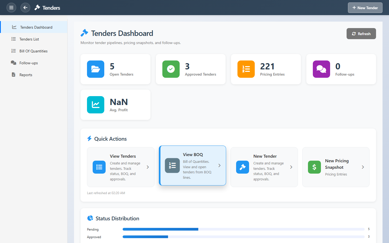Click the View BOQ chevron arrow

(219, 166)
